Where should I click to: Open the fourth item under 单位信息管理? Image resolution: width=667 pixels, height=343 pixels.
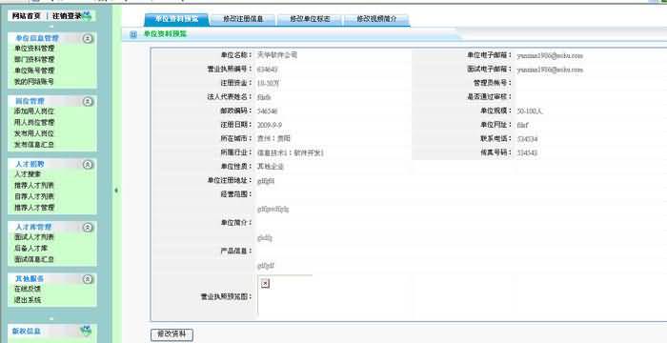[34, 81]
